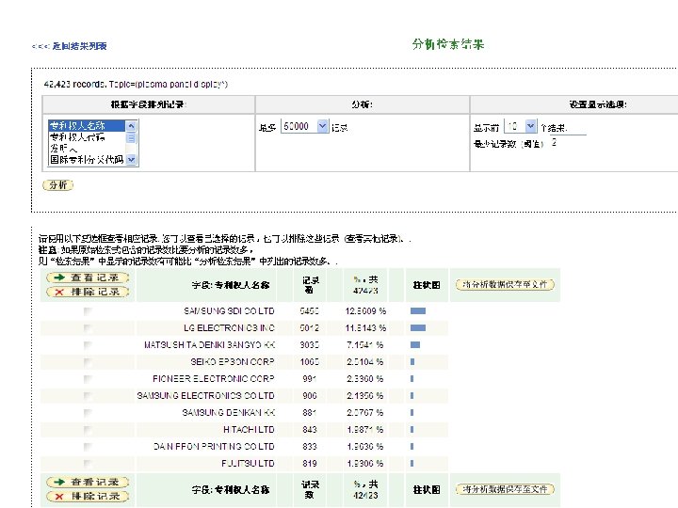
Task: Click the 42,423 records Topic query text
Action: 136,85
